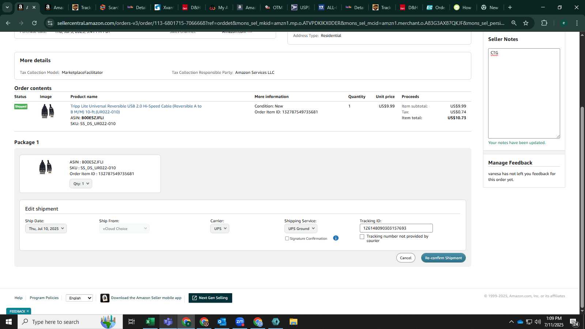This screenshot has width=585, height=329.
Task: Open the Tripp Lite cable product link
Action: pyautogui.click(x=136, y=109)
